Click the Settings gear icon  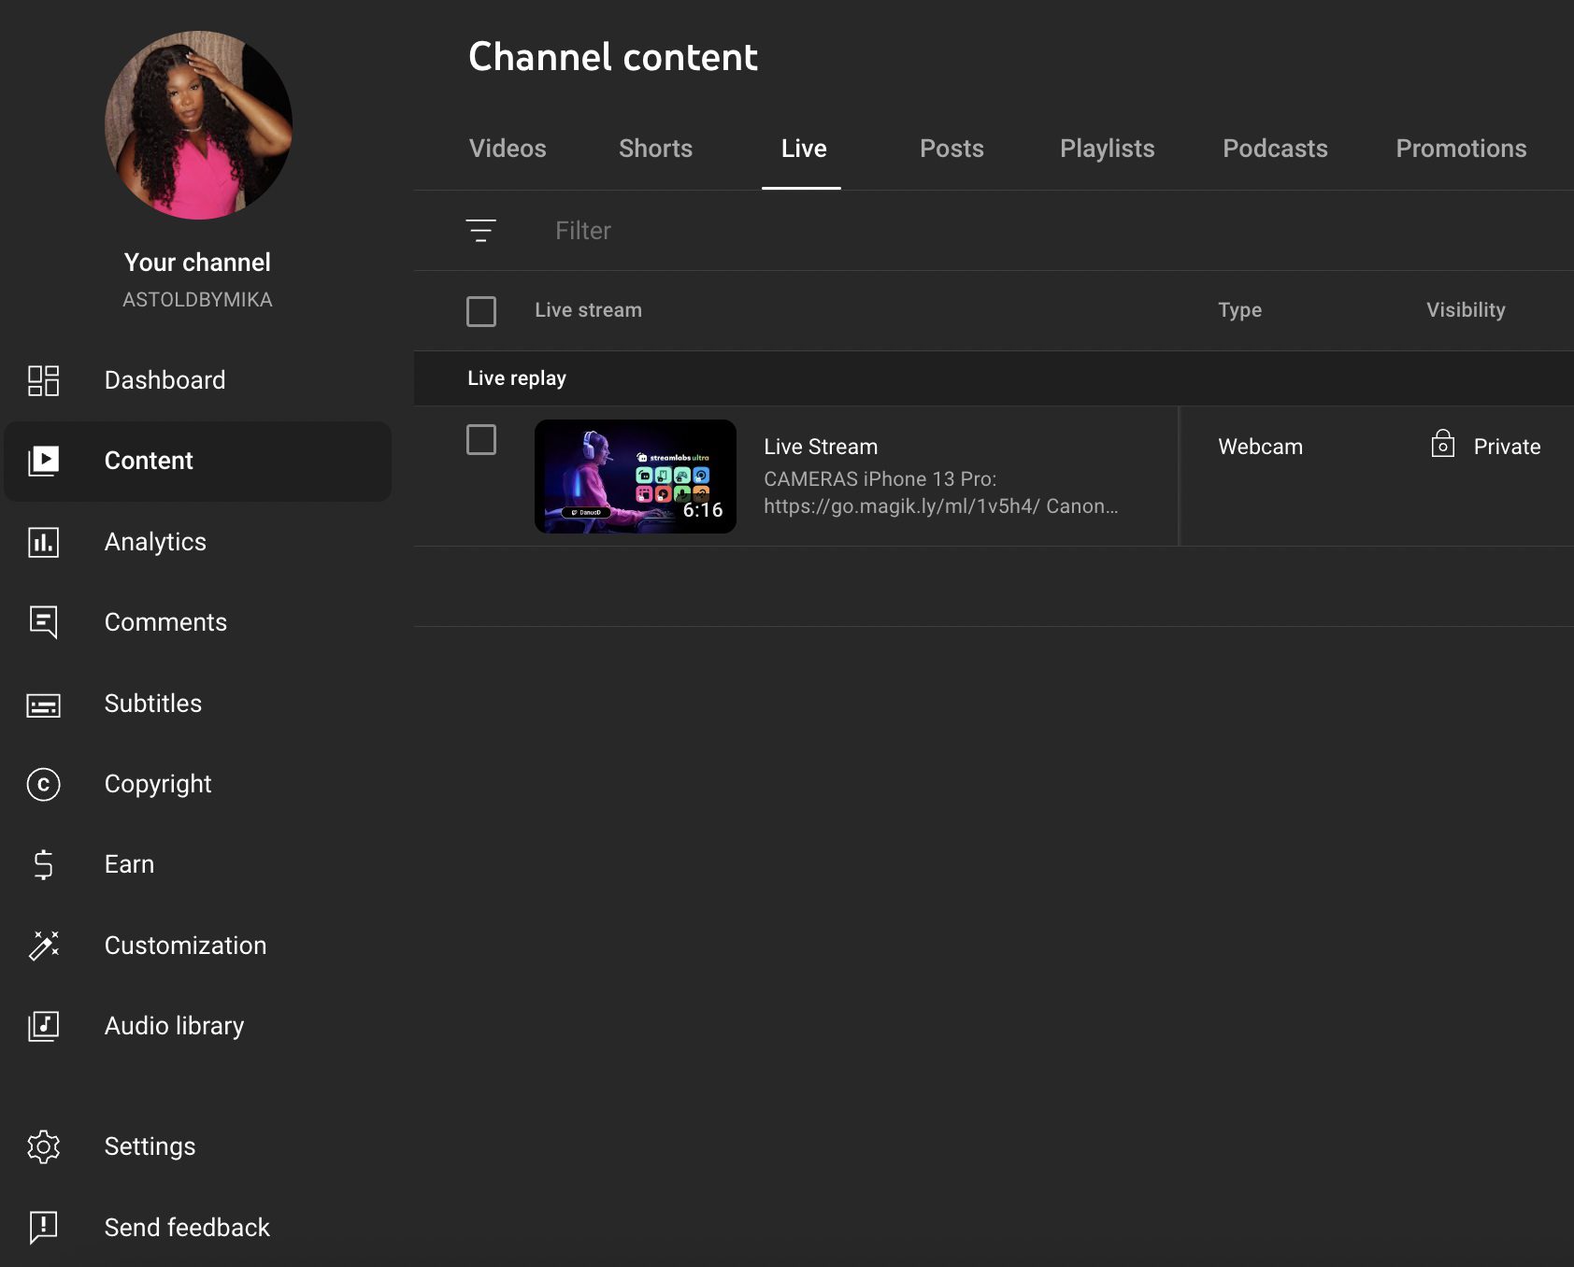coord(43,1146)
